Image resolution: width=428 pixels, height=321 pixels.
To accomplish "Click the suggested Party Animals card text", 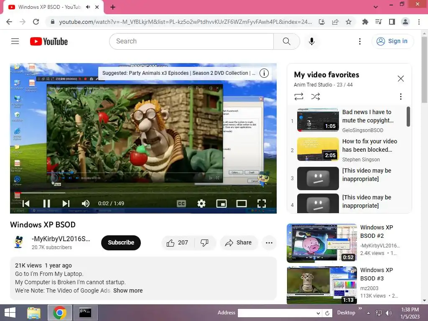I will point(178,73).
